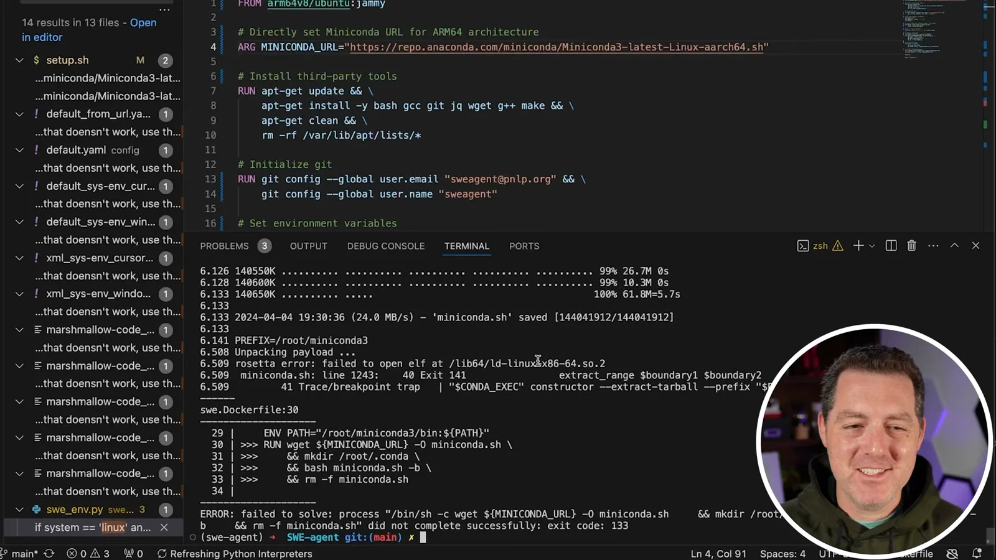
Task: Split the terminal panel
Action: (x=891, y=246)
